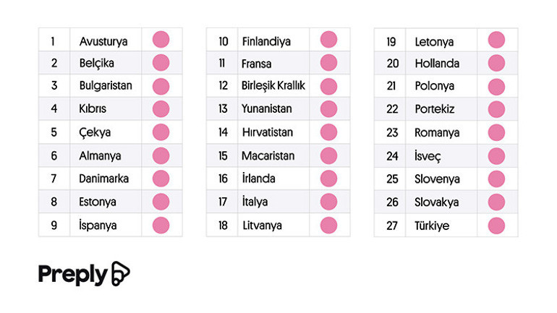
Task: Click the pink dot next to Kıbrıs
Action: 161,109
